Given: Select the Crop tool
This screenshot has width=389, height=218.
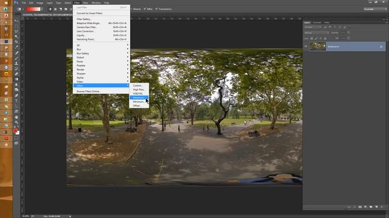Looking at the screenshot, I should pos(16,42).
